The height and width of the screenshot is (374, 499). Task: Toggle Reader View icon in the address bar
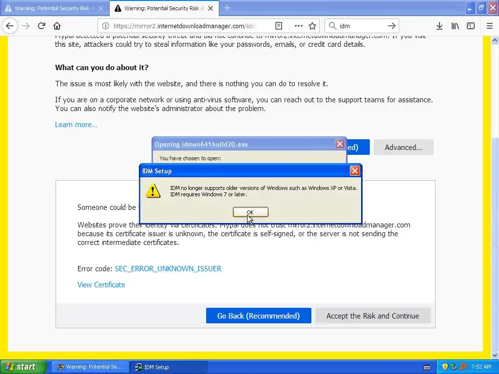278,26
